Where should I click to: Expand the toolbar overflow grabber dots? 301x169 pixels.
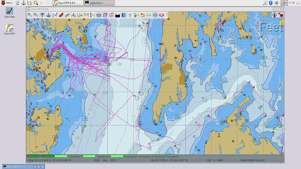click(x=167, y=15)
